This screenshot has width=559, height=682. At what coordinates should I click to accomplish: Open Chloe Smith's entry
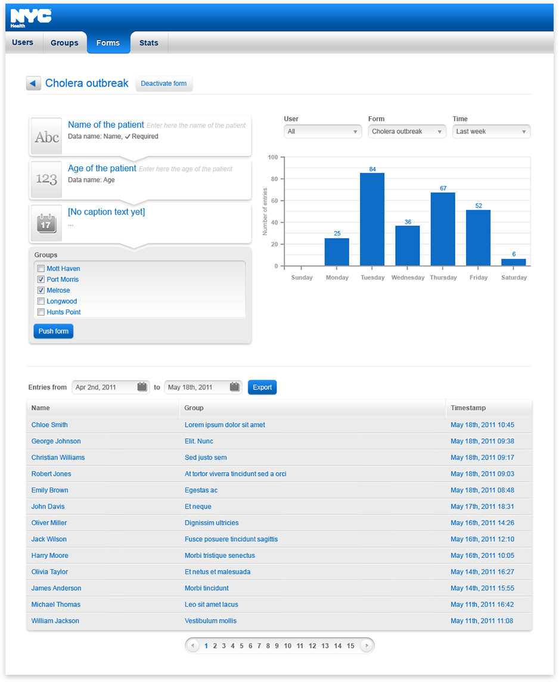(49, 425)
